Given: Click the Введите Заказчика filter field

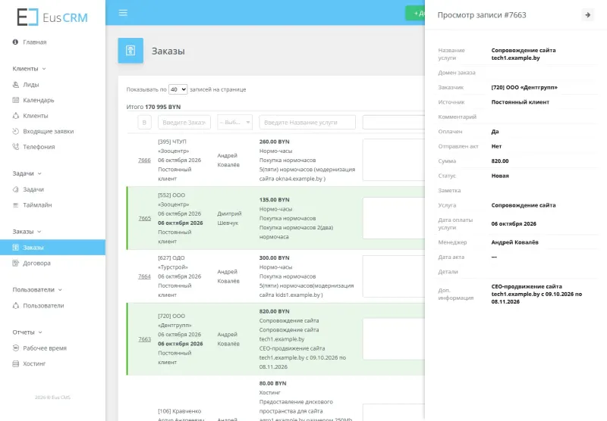Looking at the screenshot, I should (184, 123).
